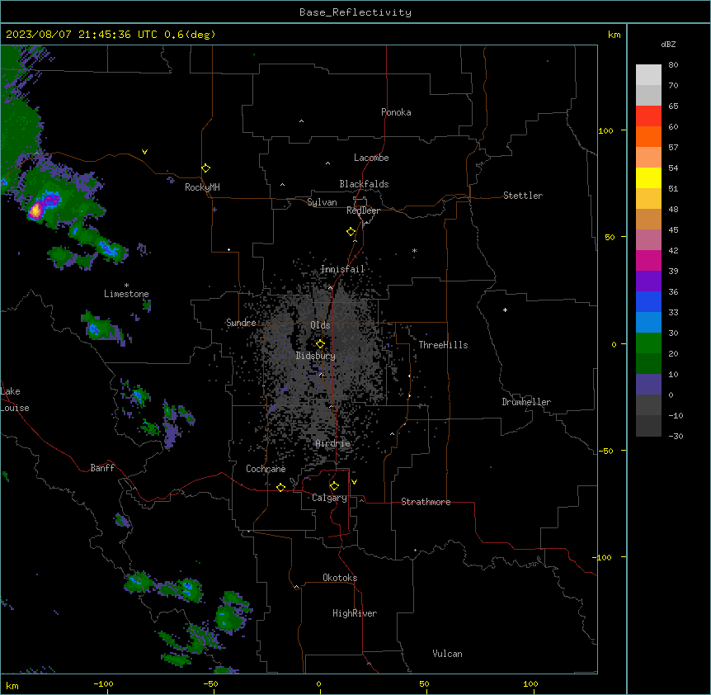Viewport: 711px width, 695px height.
Task: Pick the red swatch between 65 and 60 dBZ
Action: click(x=648, y=116)
